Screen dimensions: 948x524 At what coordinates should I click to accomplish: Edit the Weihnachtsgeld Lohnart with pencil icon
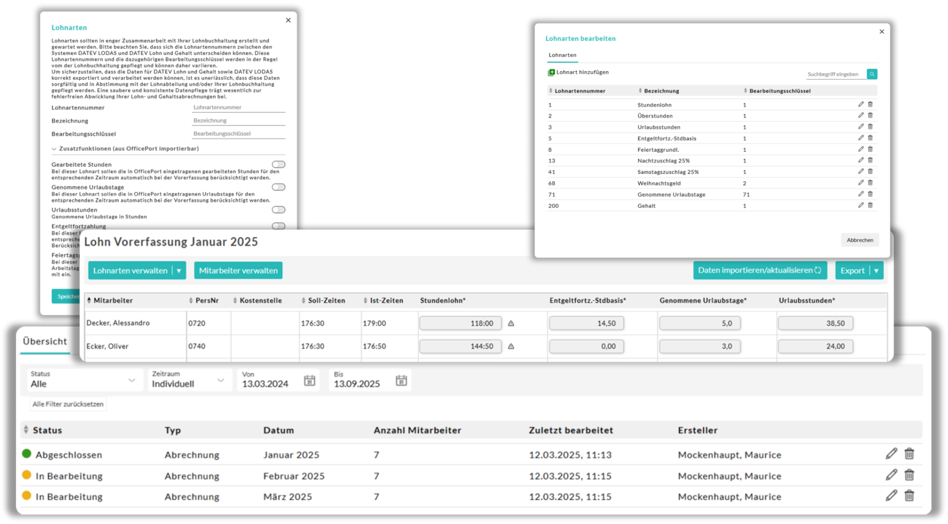[x=861, y=183]
